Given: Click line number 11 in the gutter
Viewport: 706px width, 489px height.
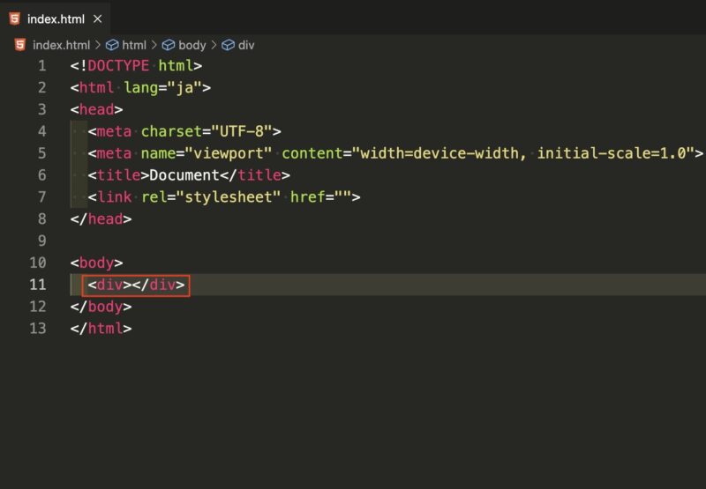Looking at the screenshot, I should coord(38,285).
